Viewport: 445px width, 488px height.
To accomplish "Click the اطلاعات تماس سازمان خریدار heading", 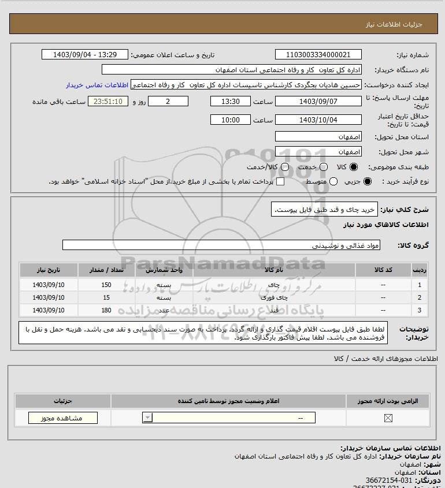I will 391,448.
